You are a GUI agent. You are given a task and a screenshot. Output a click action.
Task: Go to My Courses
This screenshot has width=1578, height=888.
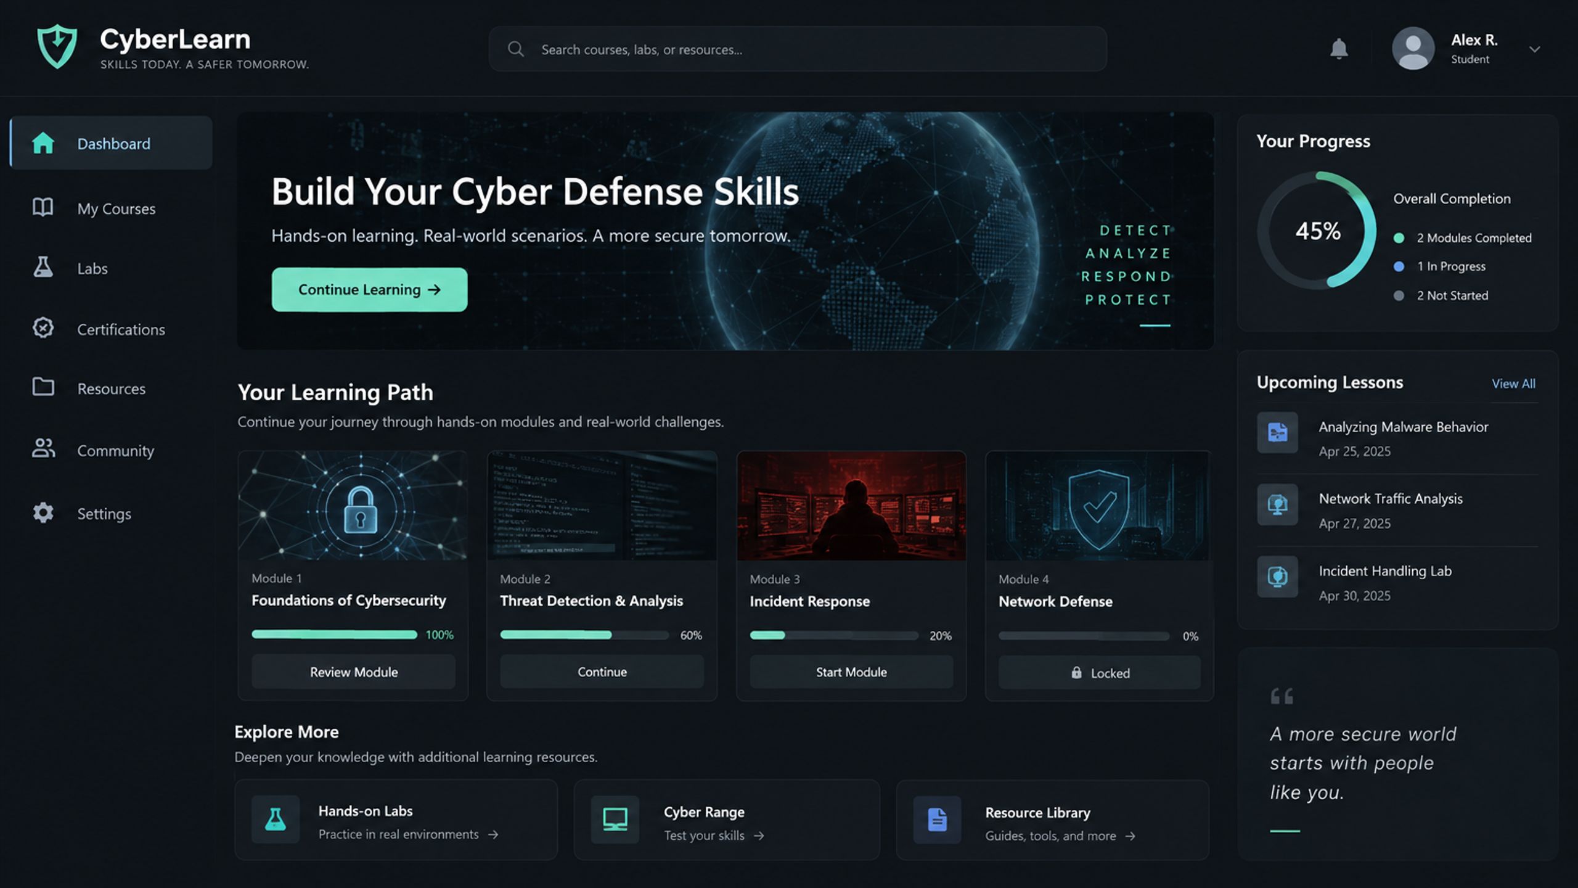coord(116,208)
